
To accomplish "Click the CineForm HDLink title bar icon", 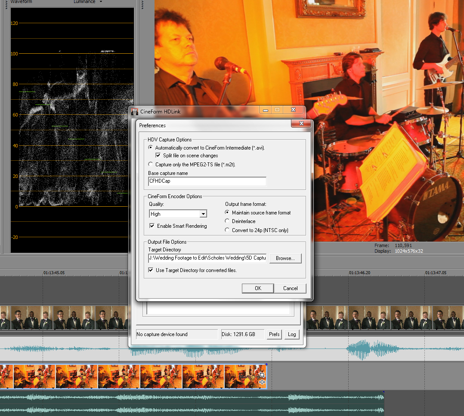I will tap(135, 111).
